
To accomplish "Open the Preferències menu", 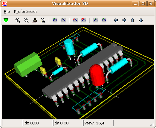I will pyautogui.click(x=26, y=12).
